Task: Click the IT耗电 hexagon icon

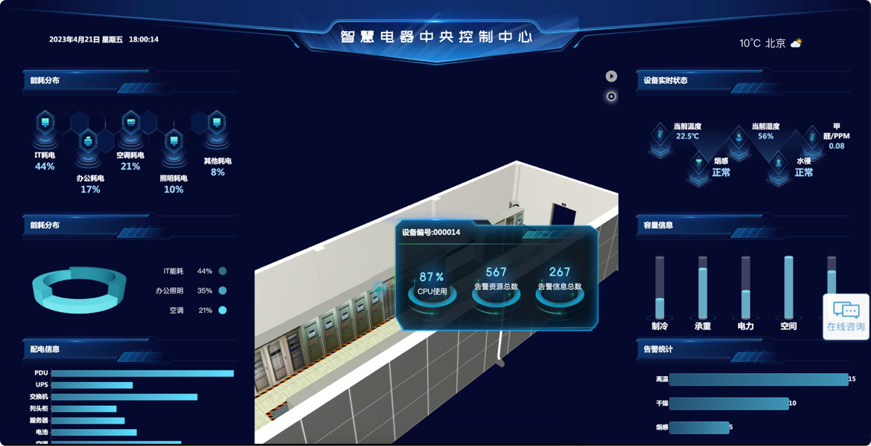Action: [x=45, y=123]
